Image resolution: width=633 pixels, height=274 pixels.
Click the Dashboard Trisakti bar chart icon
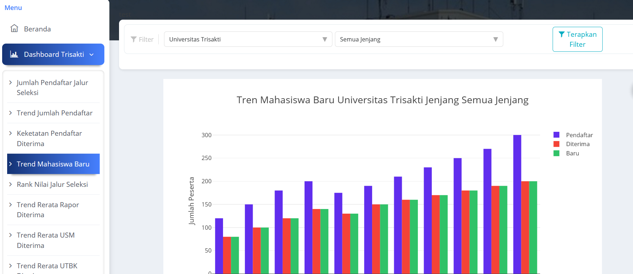point(14,54)
